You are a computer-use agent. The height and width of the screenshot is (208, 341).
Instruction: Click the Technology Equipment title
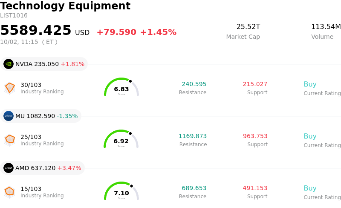coord(65,6)
